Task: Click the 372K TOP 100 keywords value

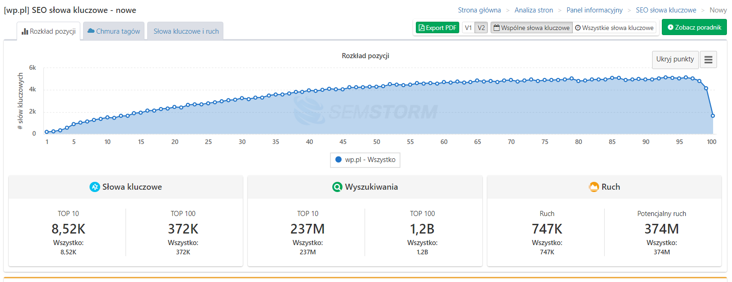Action: [x=183, y=229]
